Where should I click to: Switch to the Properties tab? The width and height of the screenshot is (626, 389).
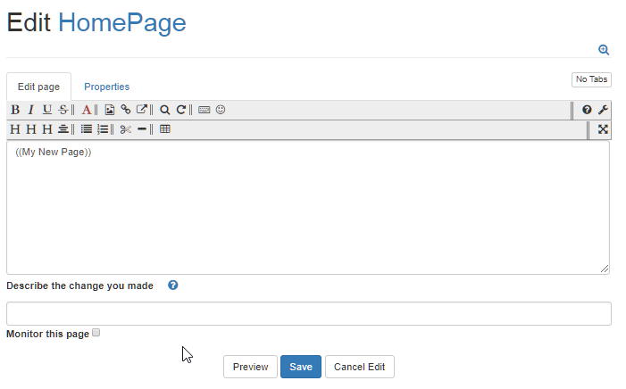106,87
